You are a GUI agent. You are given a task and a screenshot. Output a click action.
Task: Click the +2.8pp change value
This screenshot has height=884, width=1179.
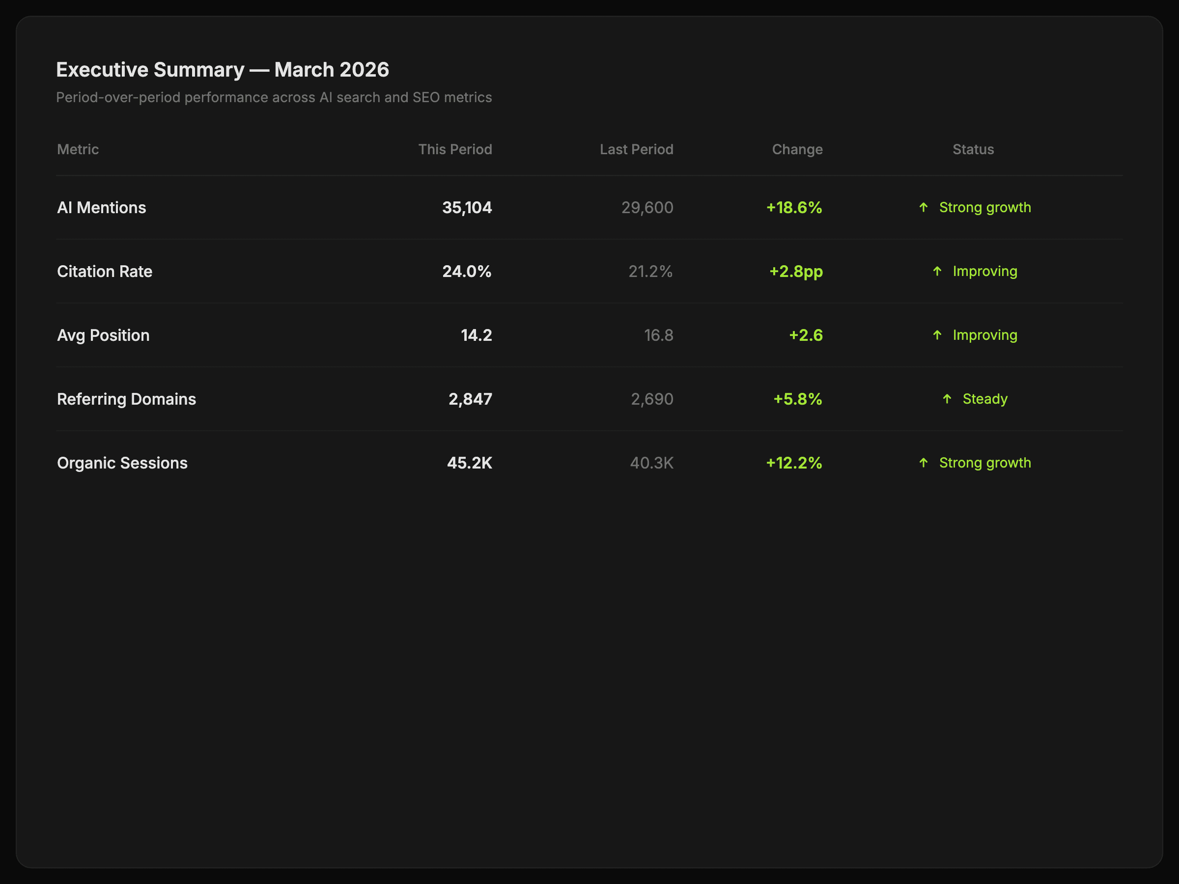pyautogui.click(x=796, y=271)
